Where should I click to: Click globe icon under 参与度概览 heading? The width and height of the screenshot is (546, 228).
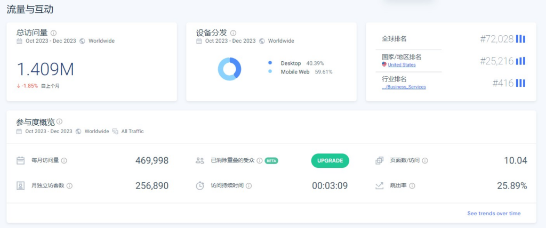coord(79,132)
